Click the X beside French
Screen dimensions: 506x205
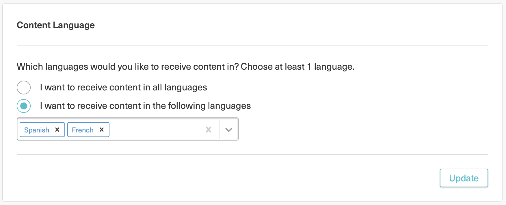click(102, 130)
